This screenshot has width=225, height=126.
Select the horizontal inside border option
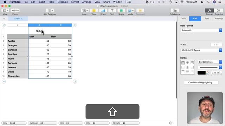click(x=187, y=72)
